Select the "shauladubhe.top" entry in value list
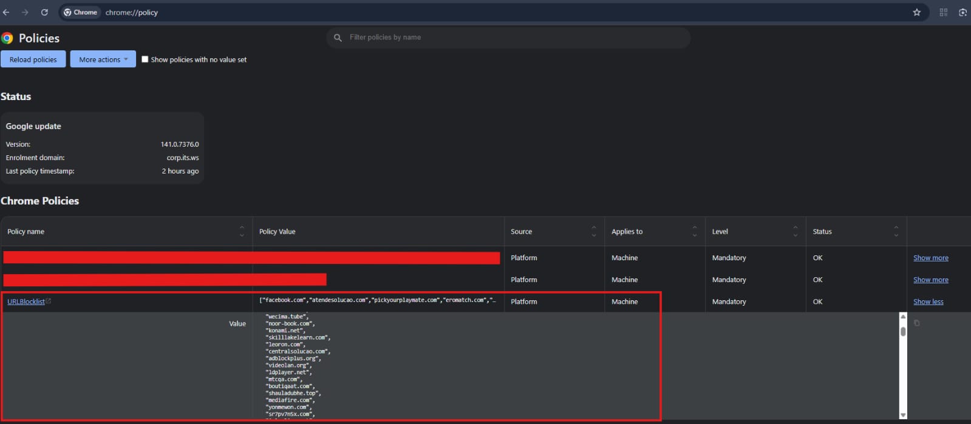 tap(293, 393)
